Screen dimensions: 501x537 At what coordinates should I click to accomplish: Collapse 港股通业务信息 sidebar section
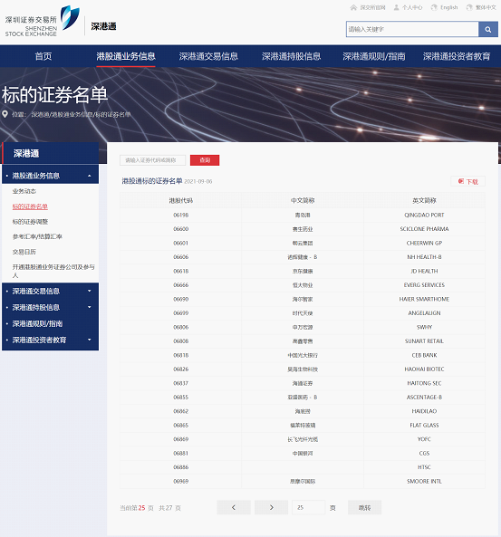coord(51,176)
